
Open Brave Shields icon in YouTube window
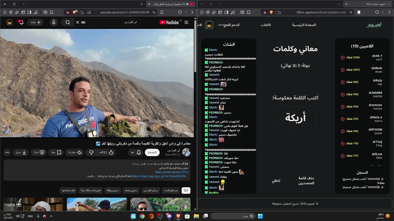pos(74,12)
